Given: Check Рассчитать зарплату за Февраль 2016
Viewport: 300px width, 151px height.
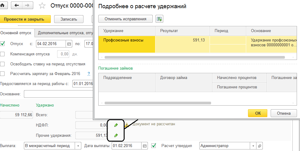Looking at the screenshot, I should click(2, 74).
